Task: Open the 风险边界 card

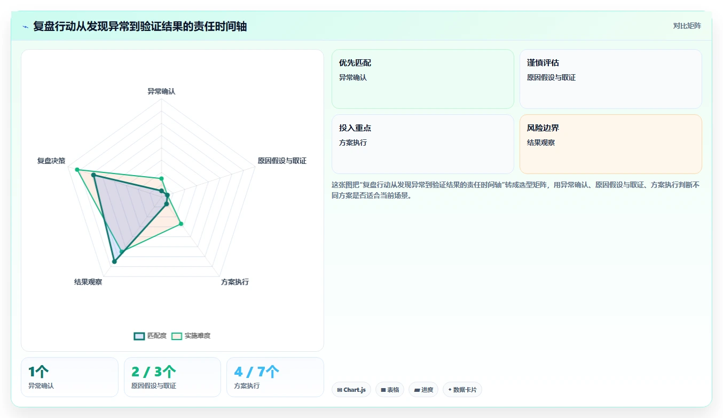Action: (x=610, y=144)
